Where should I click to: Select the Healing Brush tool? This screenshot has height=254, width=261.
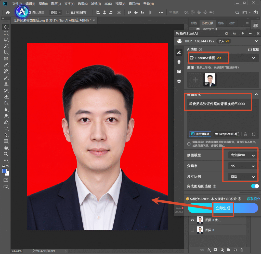tap(6, 71)
